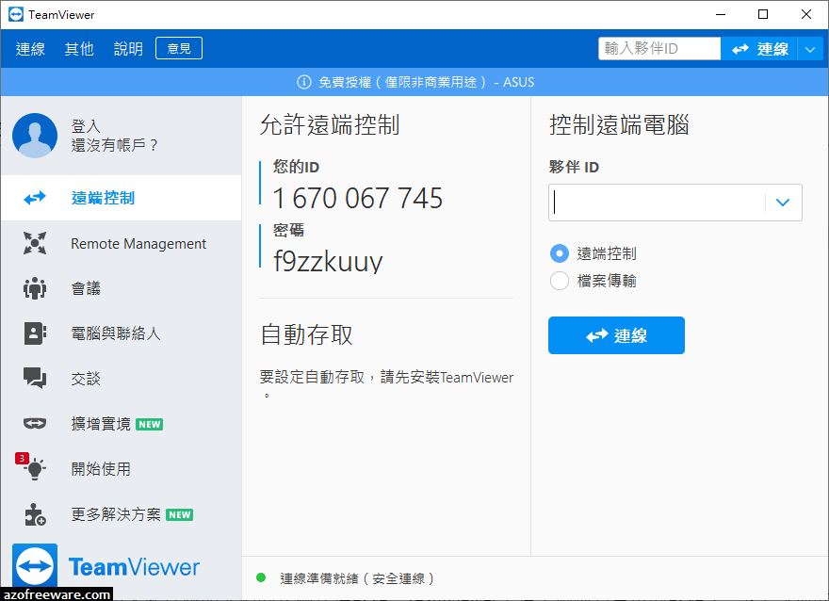The height and width of the screenshot is (601, 829).
Task: Click the TeamViewer title bar app icon
Action: [x=16, y=14]
